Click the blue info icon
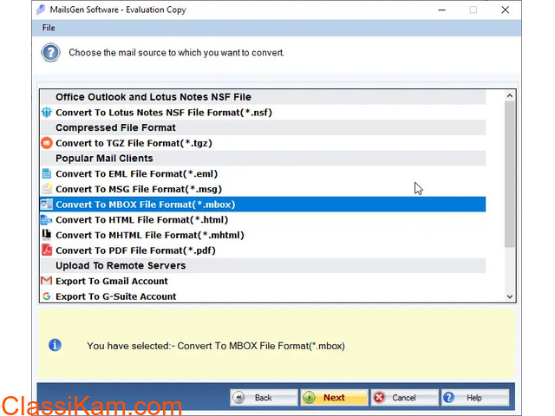 pyautogui.click(x=55, y=345)
